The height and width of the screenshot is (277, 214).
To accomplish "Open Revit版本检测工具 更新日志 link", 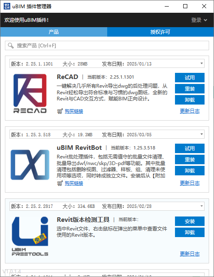I will (x=190, y=254).
